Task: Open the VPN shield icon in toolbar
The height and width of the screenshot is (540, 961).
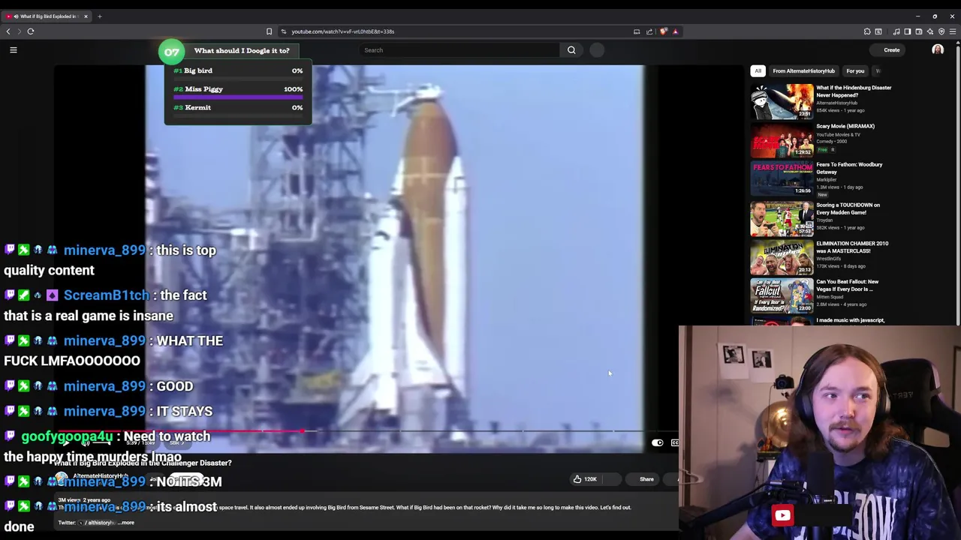Action: click(941, 31)
